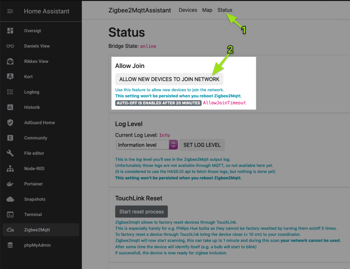Click the TouchLink Reset heading

click(139, 198)
